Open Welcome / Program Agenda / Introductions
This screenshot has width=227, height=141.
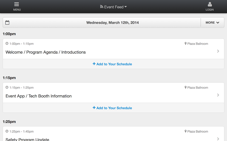pos(46,52)
